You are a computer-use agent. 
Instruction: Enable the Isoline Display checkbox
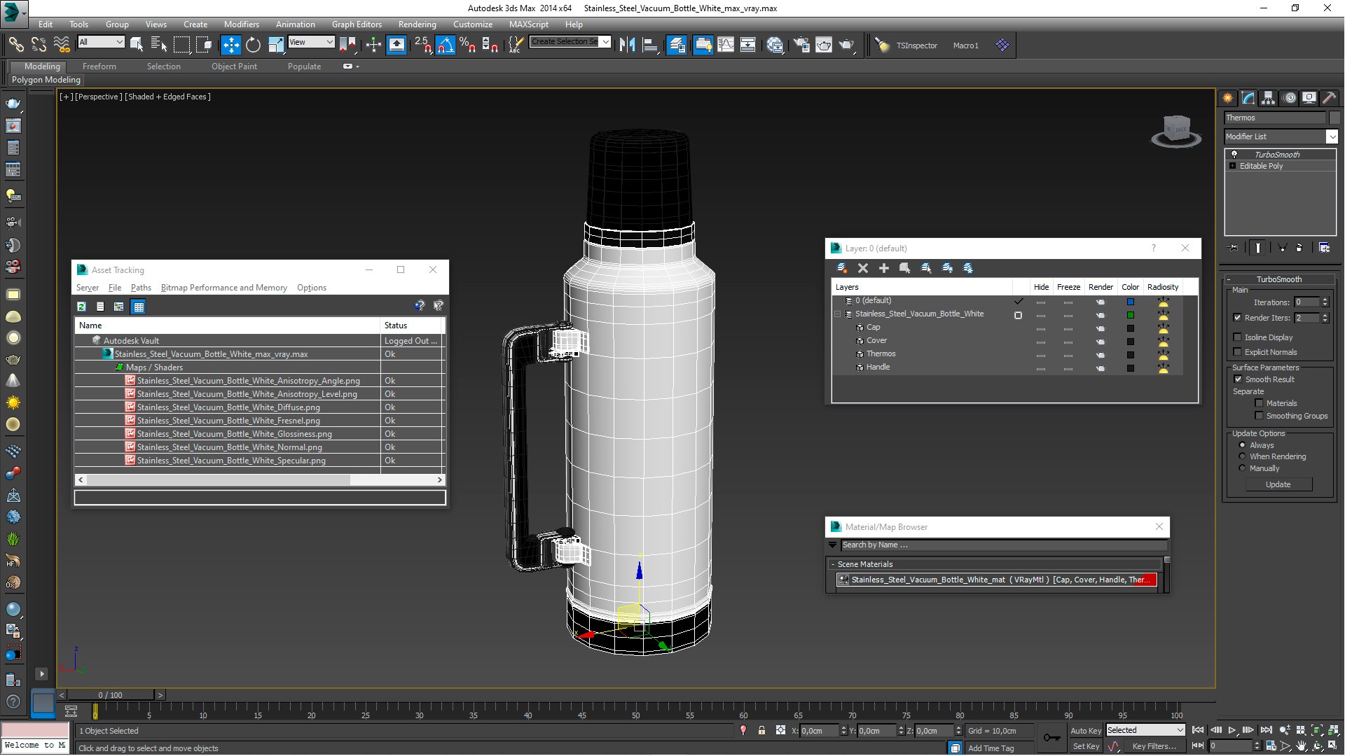[x=1238, y=337]
